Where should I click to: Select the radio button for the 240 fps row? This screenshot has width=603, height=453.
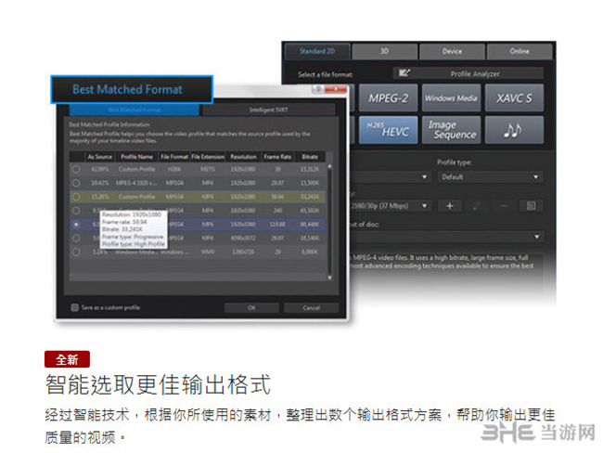click(76, 211)
